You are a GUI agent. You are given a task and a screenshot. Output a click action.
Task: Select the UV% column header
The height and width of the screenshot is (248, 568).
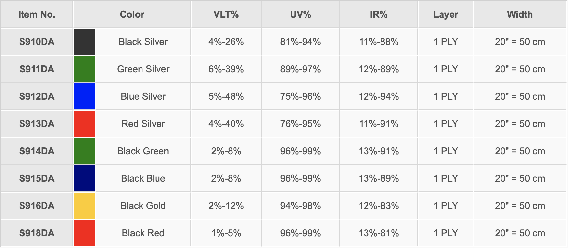click(300, 14)
